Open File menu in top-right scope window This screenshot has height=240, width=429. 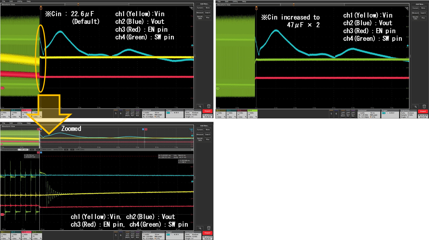click(219, 1)
